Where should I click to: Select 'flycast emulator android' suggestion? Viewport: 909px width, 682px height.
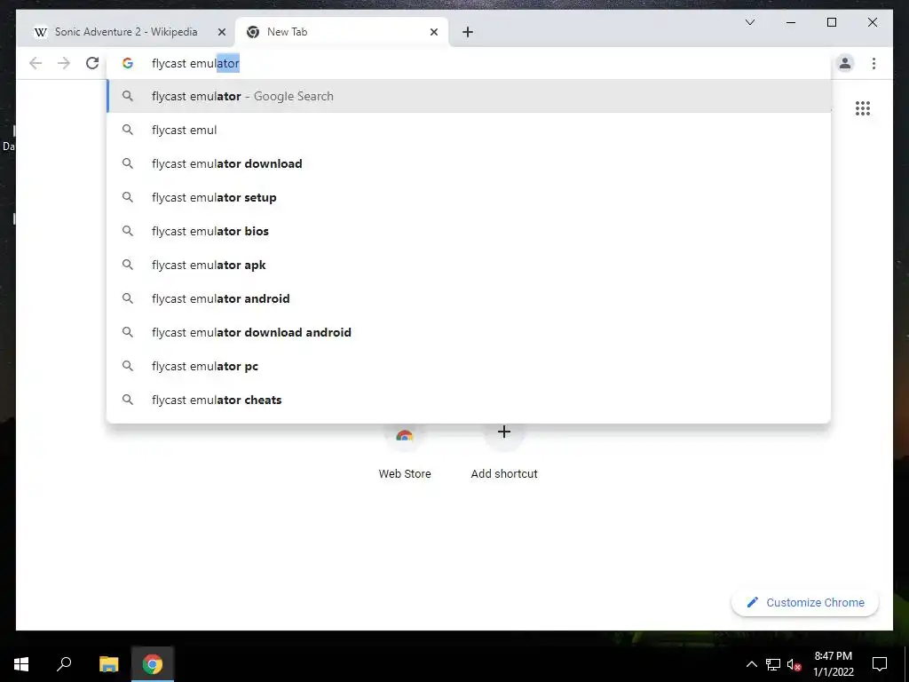tap(469, 298)
